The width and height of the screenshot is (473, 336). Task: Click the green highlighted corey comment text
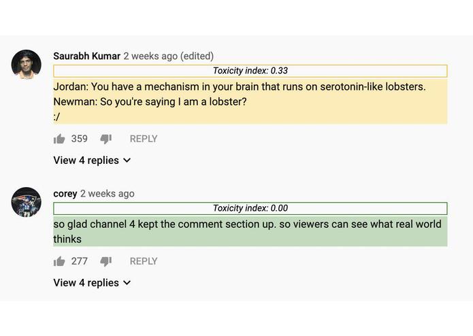point(247,231)
